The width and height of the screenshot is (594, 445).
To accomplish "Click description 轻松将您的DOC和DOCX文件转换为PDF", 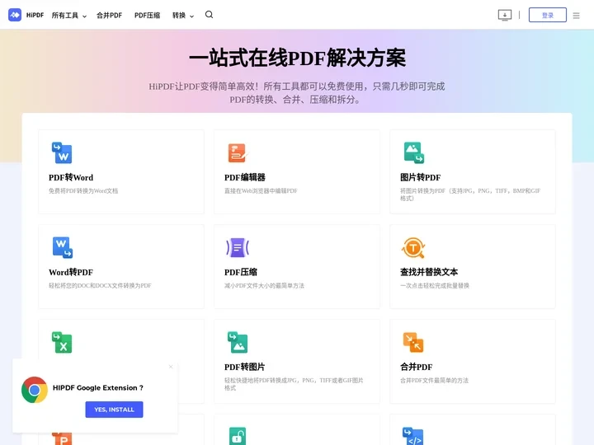I will 100,285.
